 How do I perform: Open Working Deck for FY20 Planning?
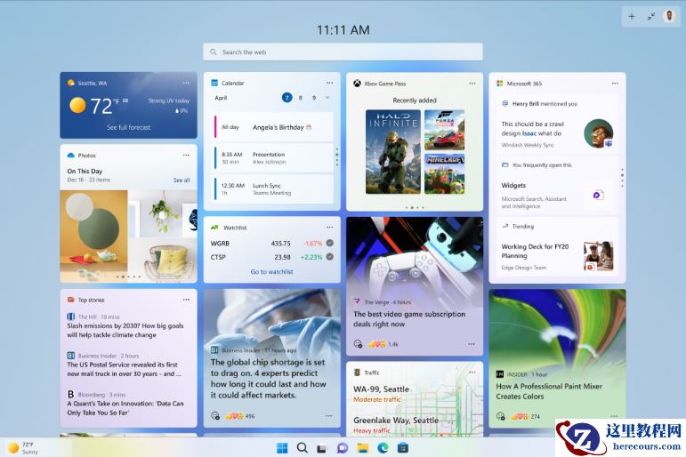click(557, 247)
